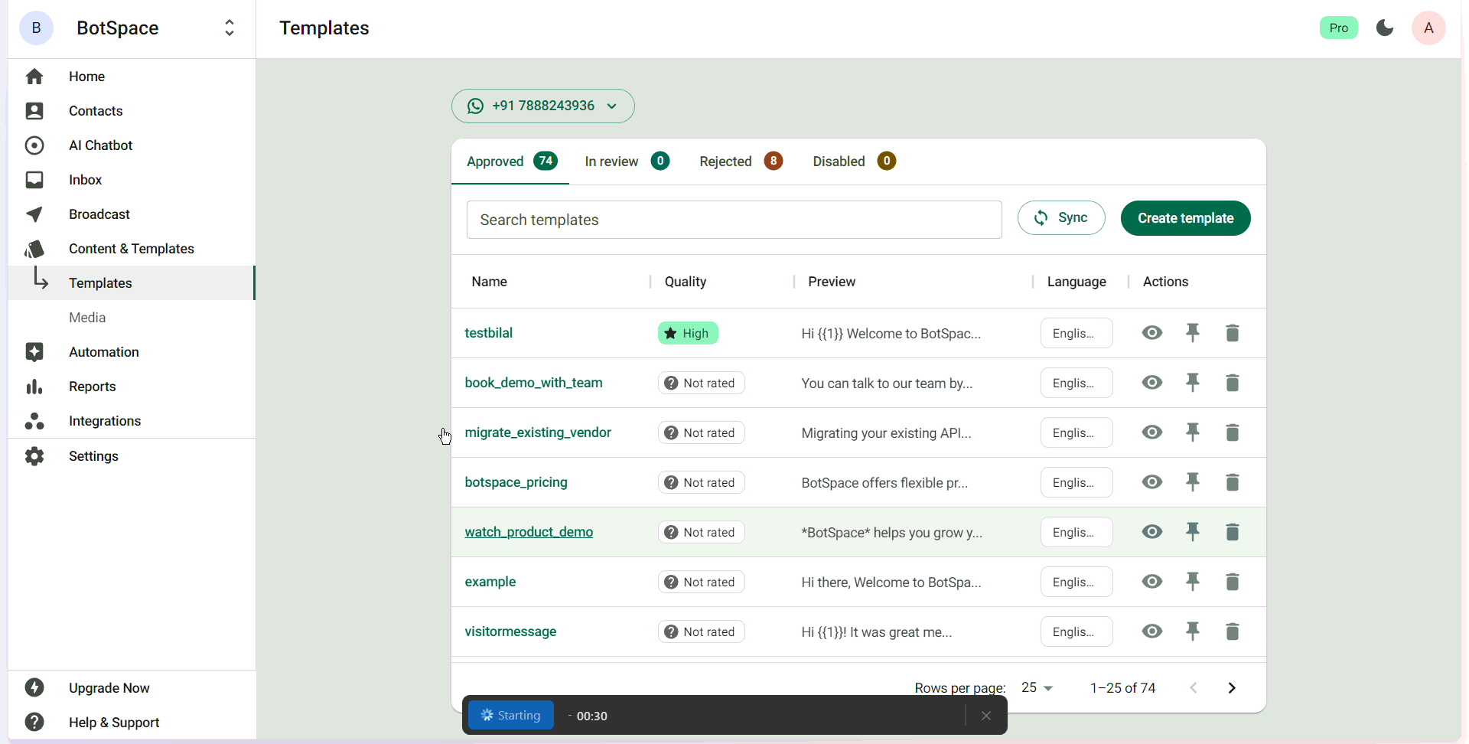1469x744 pixels.
Task: Open the user avatar A menu
Action: (1428, 28)
